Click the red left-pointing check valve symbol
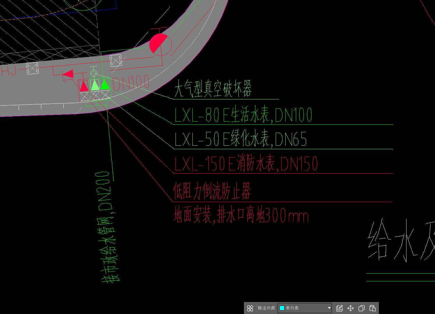 point(68,74)
